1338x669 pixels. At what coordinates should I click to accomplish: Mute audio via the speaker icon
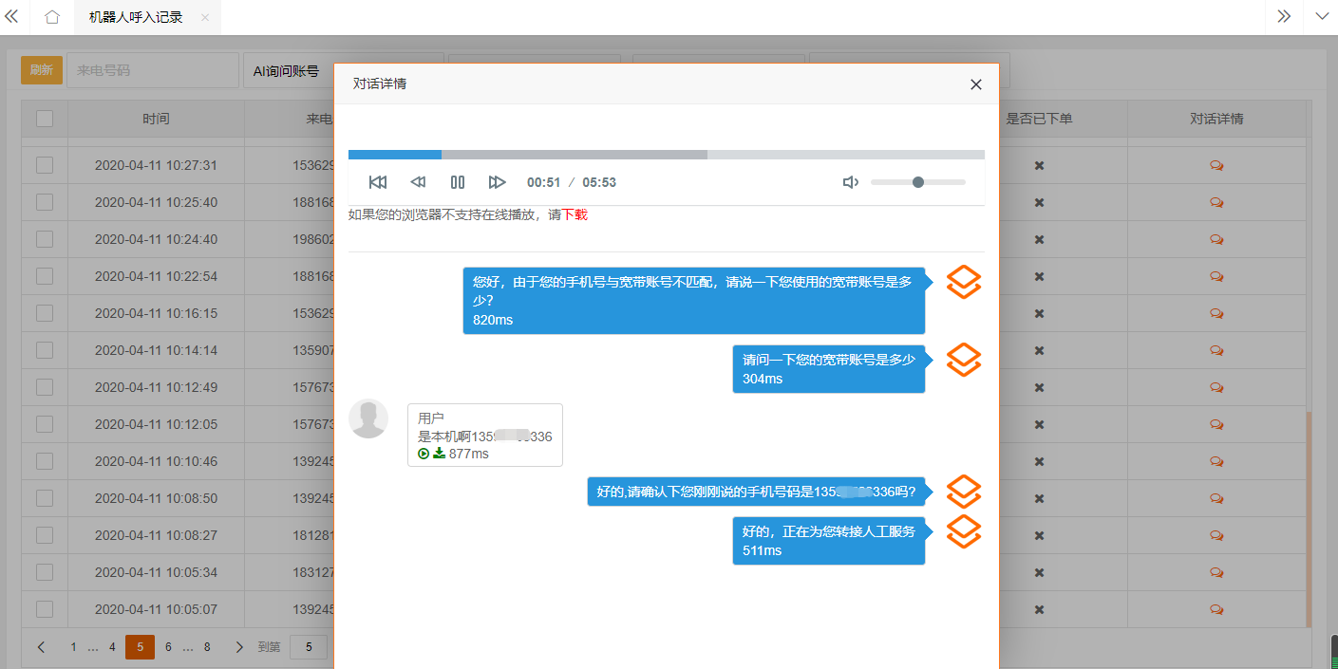point(850,181)
